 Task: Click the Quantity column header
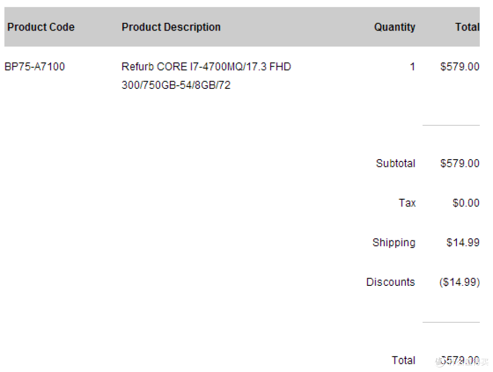[394, 27]
